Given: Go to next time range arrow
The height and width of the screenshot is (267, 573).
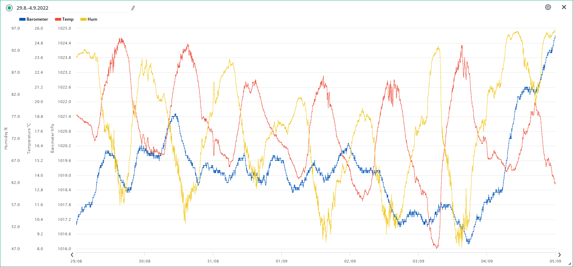Looking at the screenshot, I should tap(559, 255).
